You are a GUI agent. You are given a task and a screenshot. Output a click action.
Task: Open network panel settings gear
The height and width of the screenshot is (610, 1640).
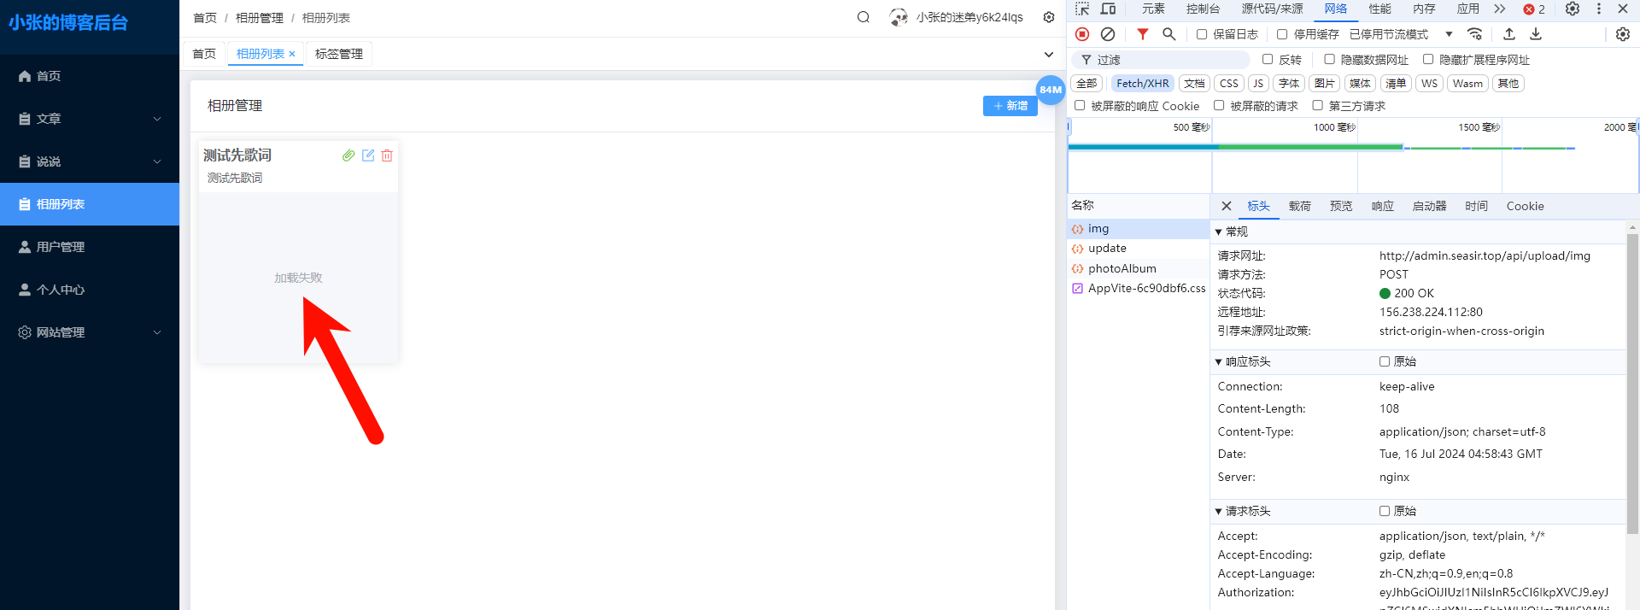pyautogui.click(x=1623, y=34)
